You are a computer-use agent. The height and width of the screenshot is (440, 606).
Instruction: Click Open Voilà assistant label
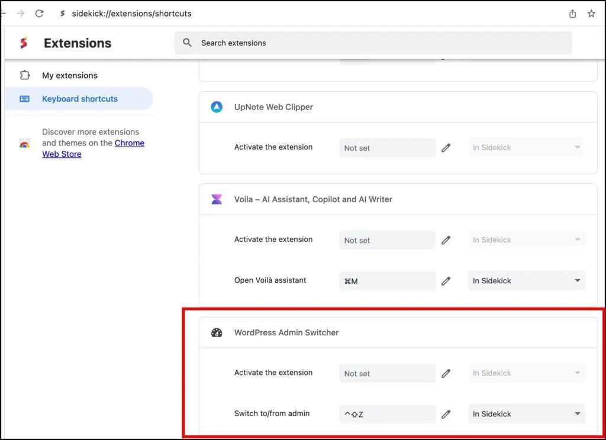(270, 280)
